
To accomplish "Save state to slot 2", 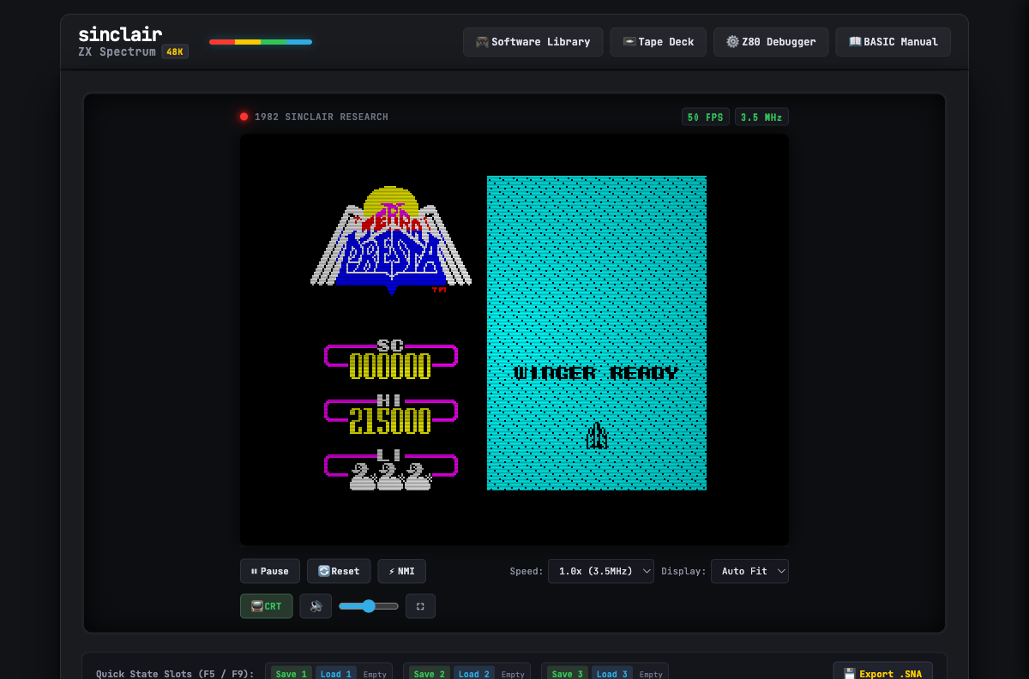I will 430,674.
